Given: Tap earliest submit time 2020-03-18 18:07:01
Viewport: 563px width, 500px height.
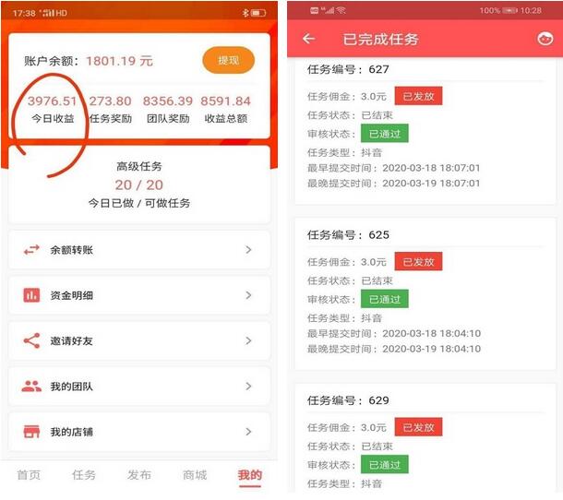Looking at the screenshot, I should pyautogui.click(x=431, y=168).
